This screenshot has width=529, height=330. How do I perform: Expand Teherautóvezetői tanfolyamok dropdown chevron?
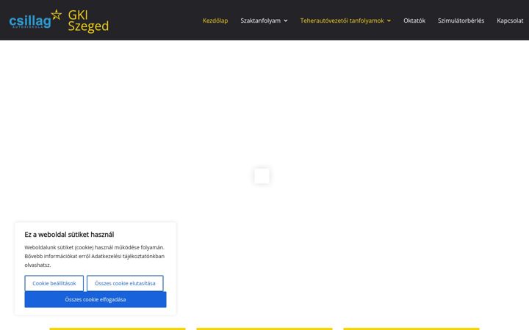[x=389, y=21]
